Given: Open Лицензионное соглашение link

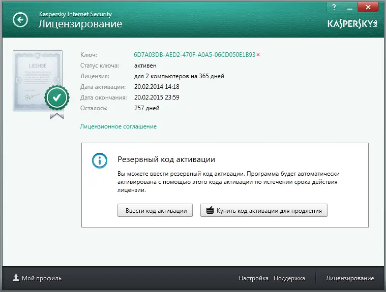Looking at the screenshot, I should (x=118, y=126).
